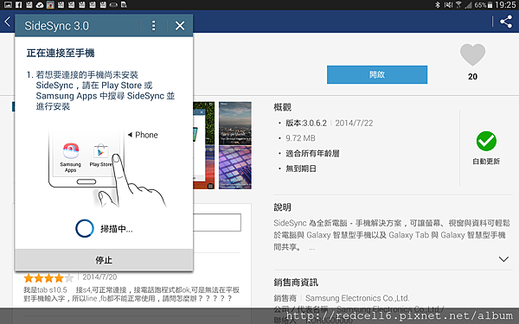
Task: Tap the Samsung Apps icon in illustration
Action: 71,151
